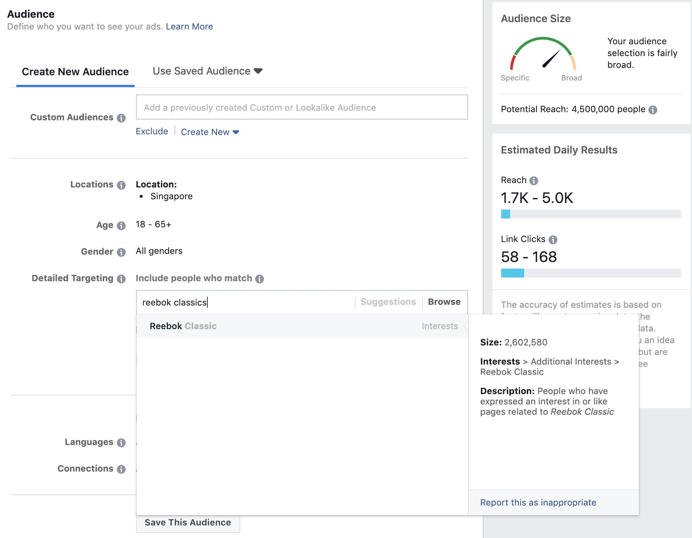This screenshot has width=692, height=538.
Task: Click the Locations info icon
Action: click(x=122, y=185)
